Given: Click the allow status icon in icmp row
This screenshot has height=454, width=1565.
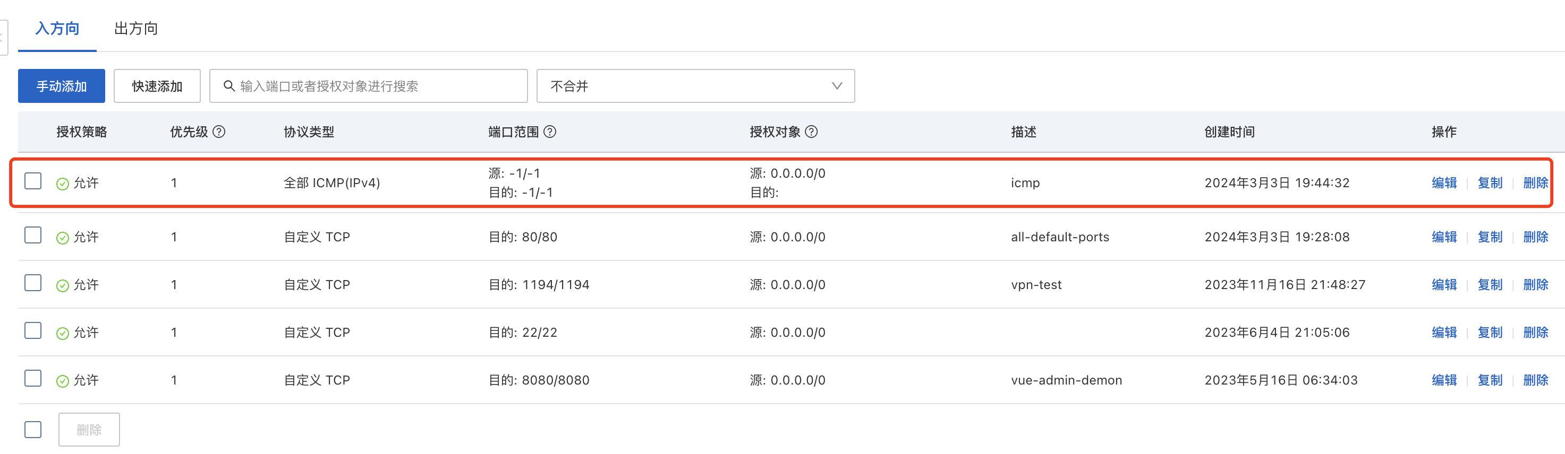Looking at the screenshot, I should point(63,184).
